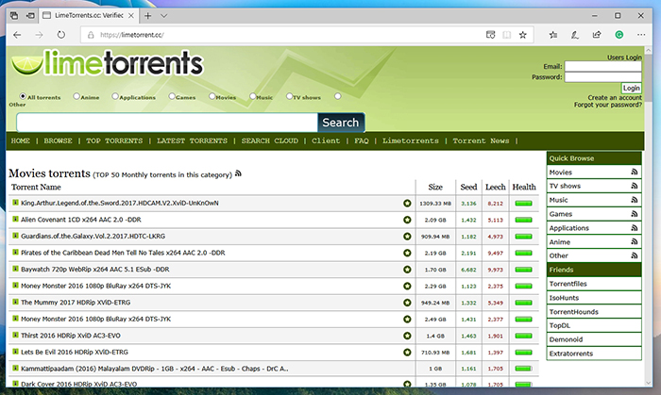Click the download icon beside Thirst 2016 torrent
Screen dimensions: 661x395
pyautogui.click(x=15, y=335)
